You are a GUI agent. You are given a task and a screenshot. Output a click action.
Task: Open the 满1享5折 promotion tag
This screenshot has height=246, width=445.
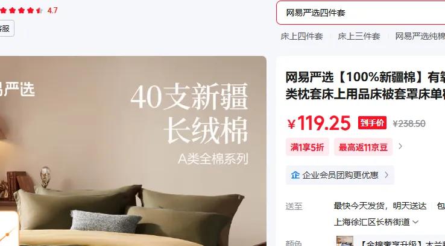[x=307, y=147]
